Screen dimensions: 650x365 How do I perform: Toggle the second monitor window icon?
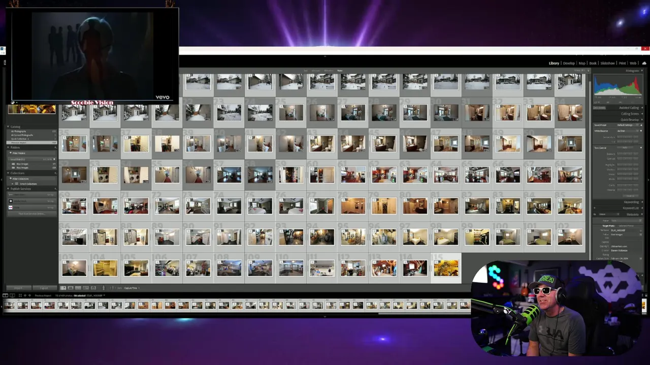tap(12, 295)
